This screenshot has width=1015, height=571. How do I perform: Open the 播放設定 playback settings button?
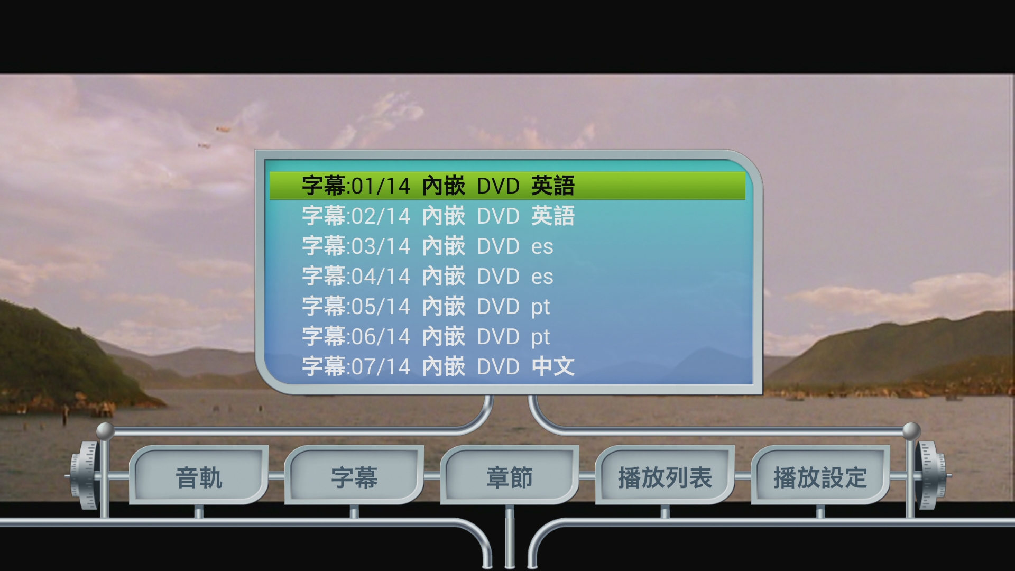pos(820,475)
